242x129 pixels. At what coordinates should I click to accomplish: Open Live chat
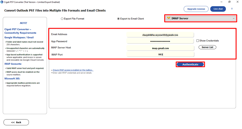click(x=218, y=9)
